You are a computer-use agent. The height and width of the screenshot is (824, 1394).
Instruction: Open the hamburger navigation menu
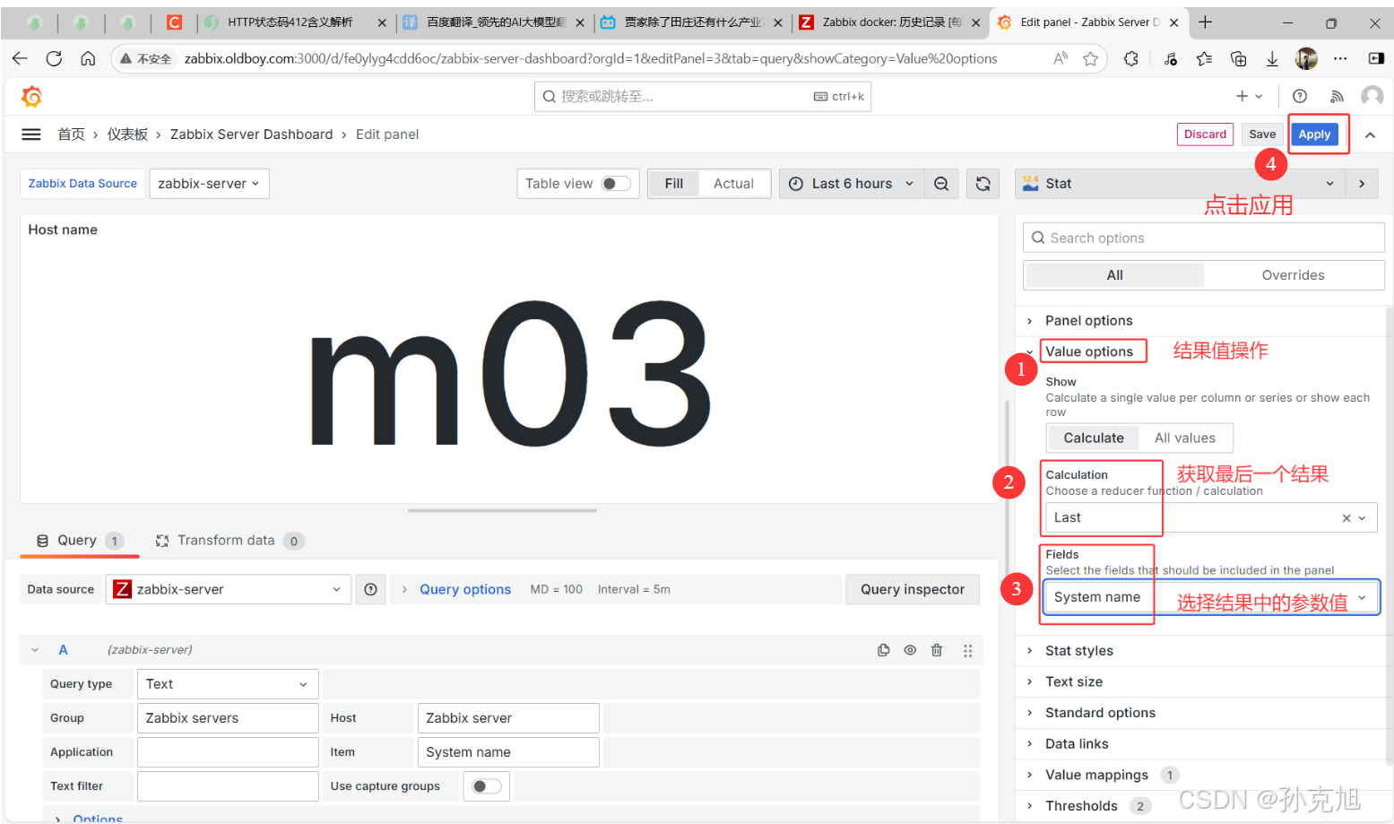(31, 134)
